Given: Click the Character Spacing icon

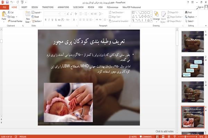Looking at the screenshot, I should pos(62,20).
